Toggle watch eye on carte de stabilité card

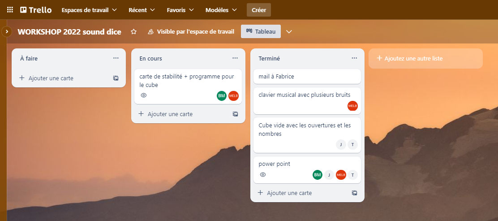click(x=144, y=95)
